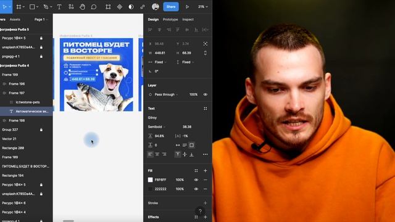Screen dimensions: 395x222
Task: Open type details three-dot menu
Action: pyautogui.click(x=206, y=154)
